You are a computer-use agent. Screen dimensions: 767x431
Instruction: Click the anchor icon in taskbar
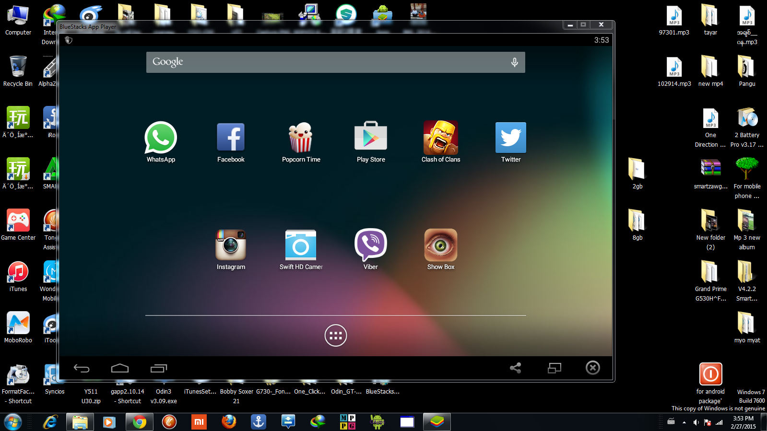[x=259, y=422]
